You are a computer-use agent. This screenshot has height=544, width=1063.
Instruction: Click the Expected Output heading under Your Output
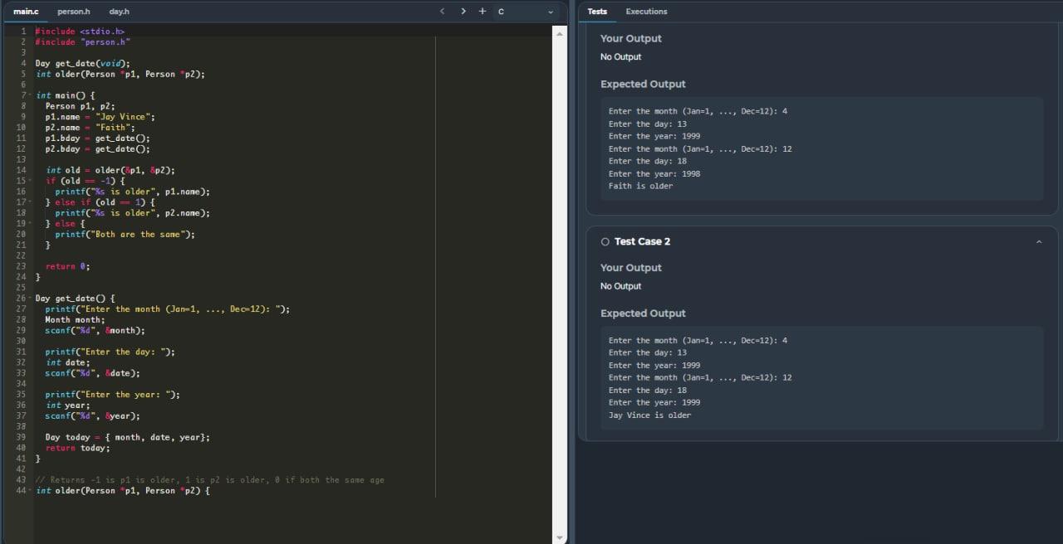644,84
